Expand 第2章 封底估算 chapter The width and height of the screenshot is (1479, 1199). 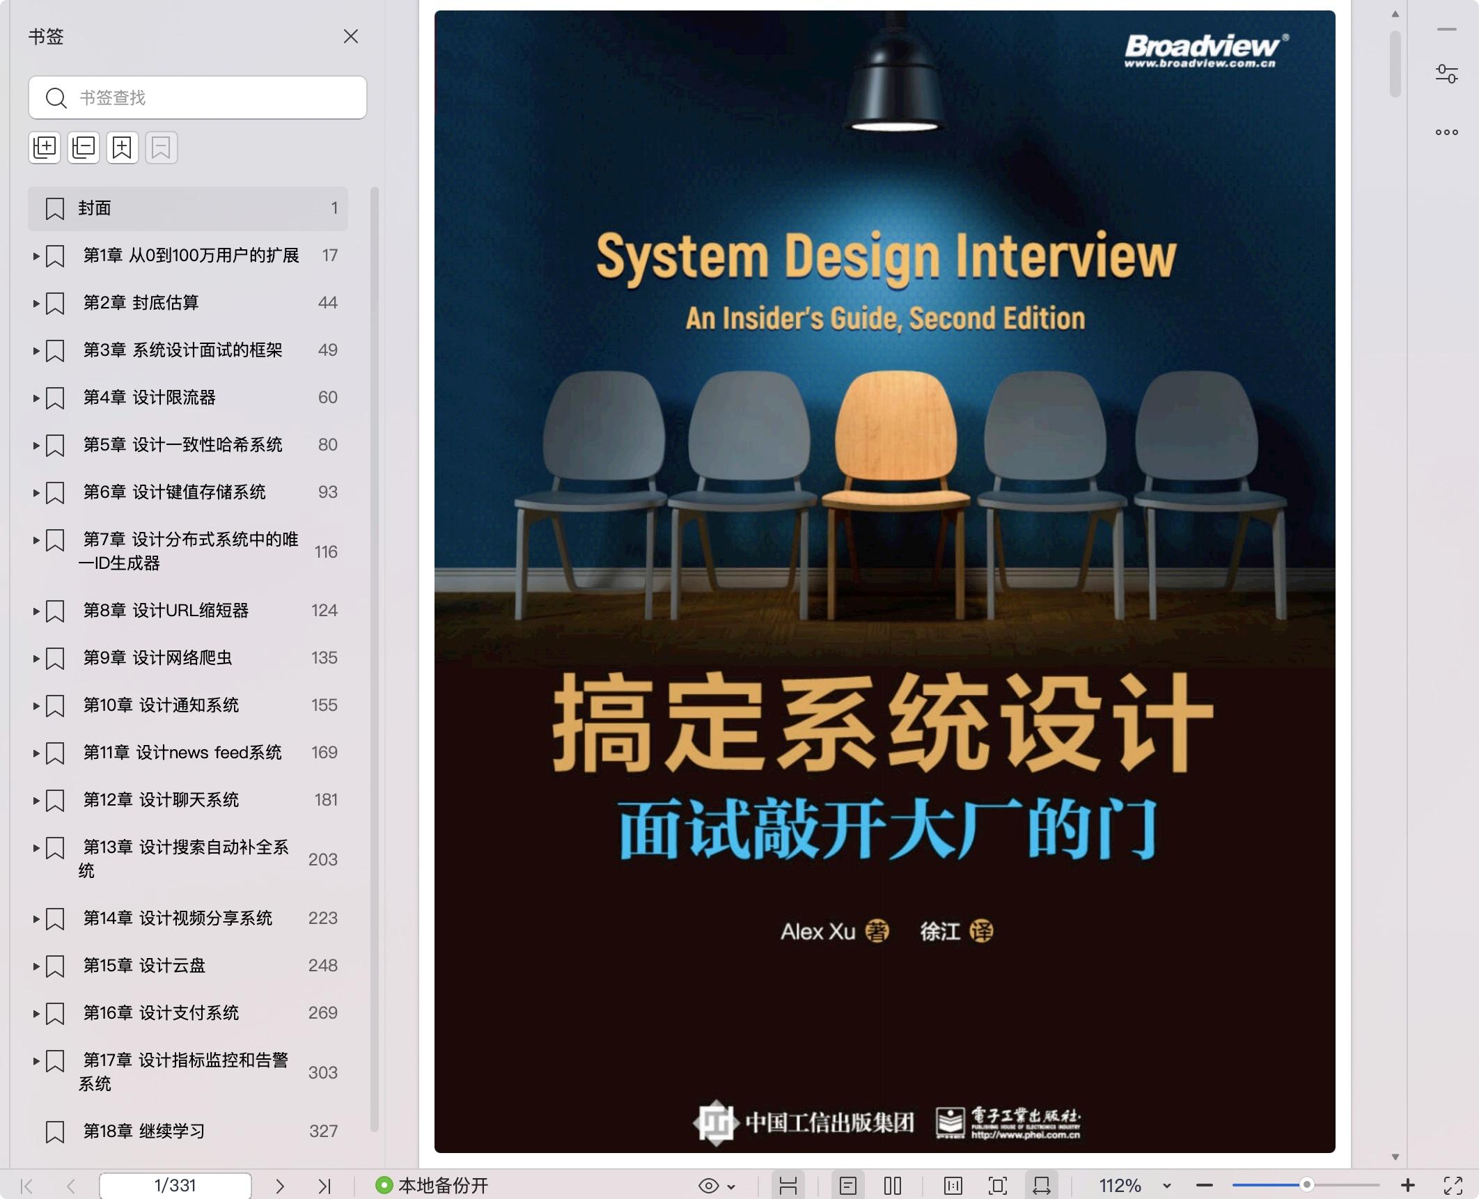(x=36, y=304)
